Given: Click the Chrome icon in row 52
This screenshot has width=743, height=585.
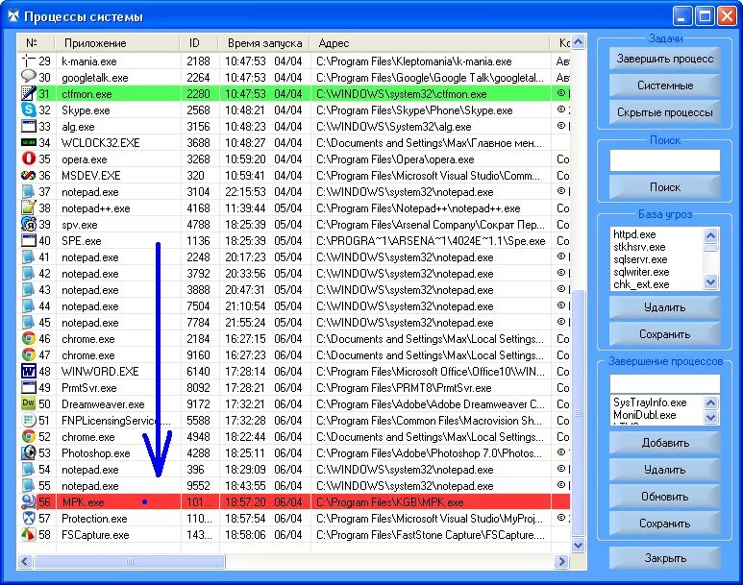Looking at the screenshot, I should [29, 436].
